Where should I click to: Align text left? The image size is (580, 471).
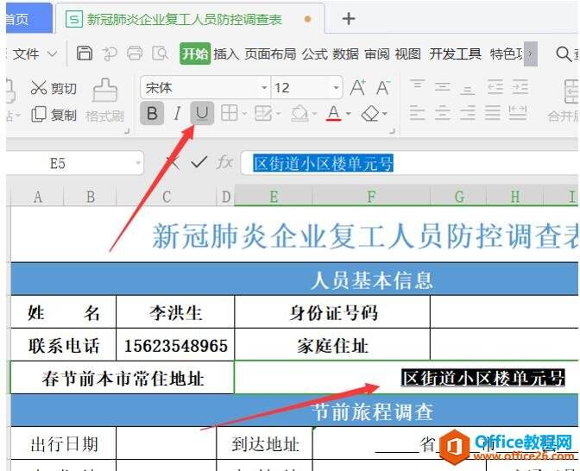point(417,113)
